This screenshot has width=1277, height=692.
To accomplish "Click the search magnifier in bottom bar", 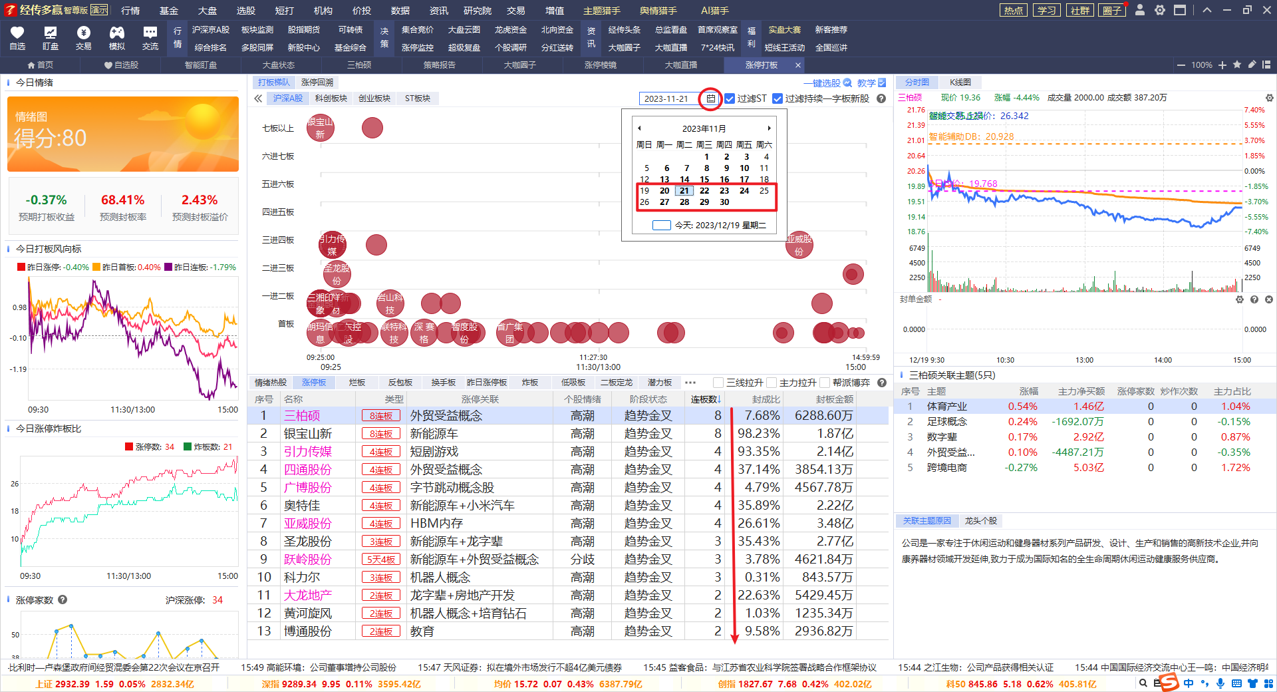I will tap(1143, 683).
